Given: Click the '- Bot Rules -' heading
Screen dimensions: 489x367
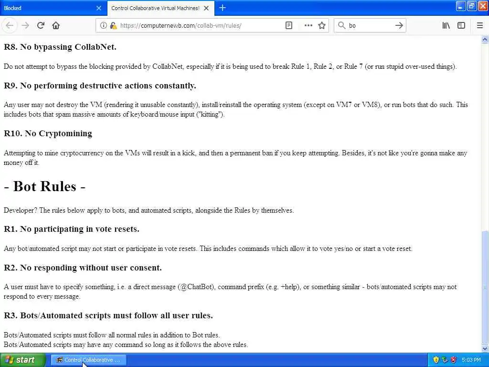Looking at the screenshot, I should [x=44, y=186].
